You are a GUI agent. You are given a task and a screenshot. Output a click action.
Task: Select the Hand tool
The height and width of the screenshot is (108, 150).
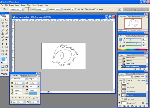pyautogui.click(x=2, y=54)
